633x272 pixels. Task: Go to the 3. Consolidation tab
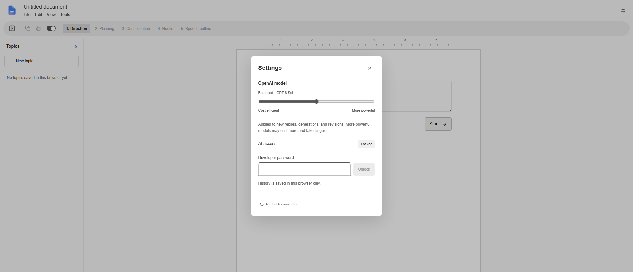136,29
